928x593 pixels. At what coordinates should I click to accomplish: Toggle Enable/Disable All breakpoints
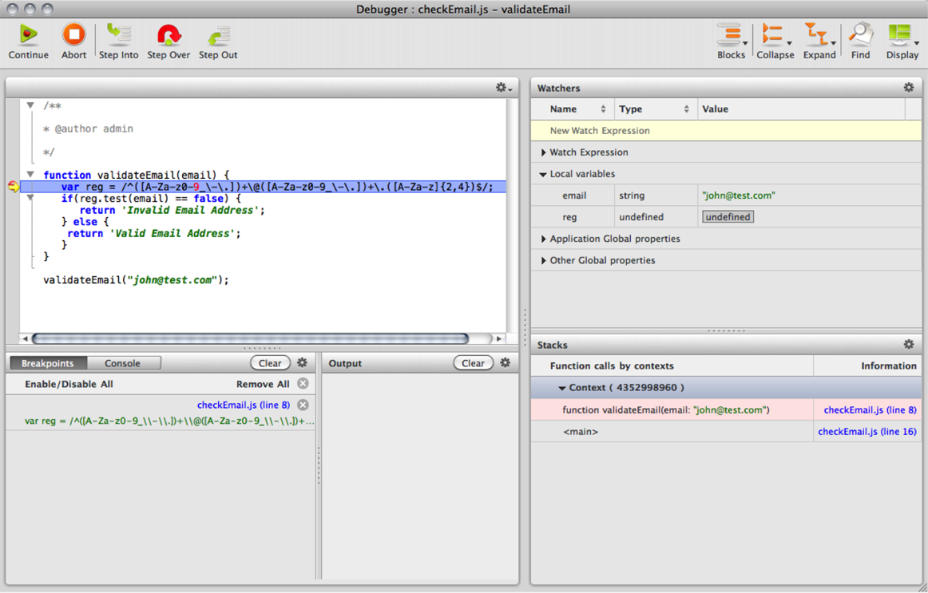pos(69,384)
